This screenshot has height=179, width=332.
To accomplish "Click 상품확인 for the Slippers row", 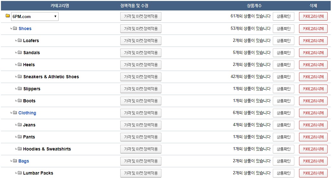I will coord(284,89).
